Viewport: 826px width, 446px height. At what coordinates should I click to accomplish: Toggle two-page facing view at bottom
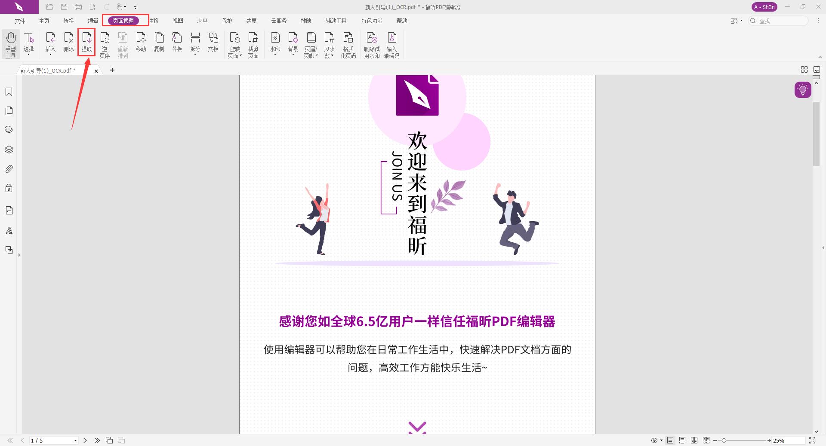[694, 440]
